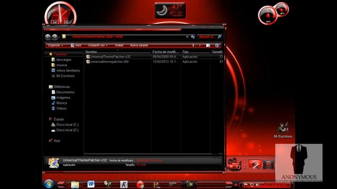The height and width of the screenshot is (189, 337).
Task: Open the Documentos library
Action: [x=65, y=92]
